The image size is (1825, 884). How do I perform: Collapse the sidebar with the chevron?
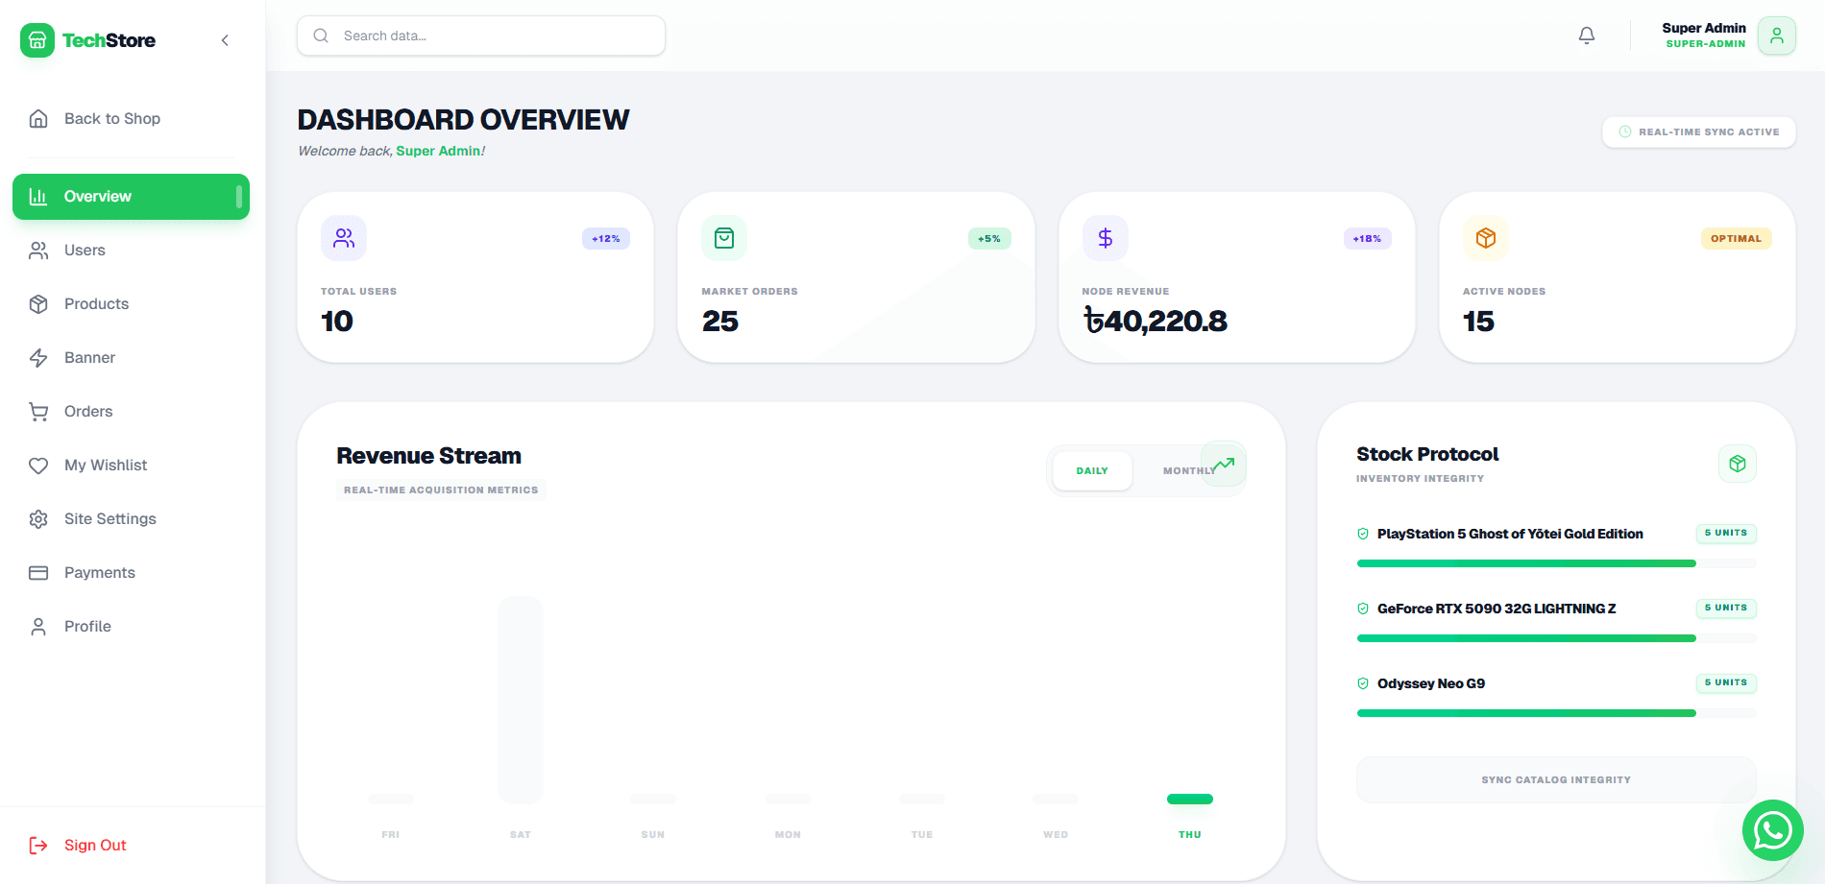click(225, 40)
